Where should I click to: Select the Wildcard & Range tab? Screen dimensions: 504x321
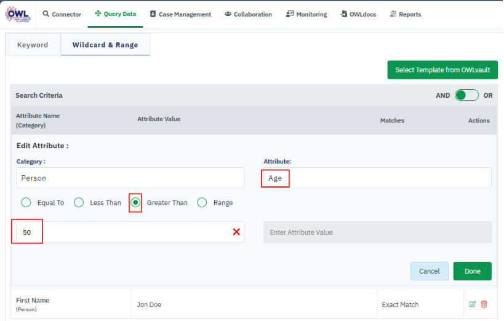(105, 45)
